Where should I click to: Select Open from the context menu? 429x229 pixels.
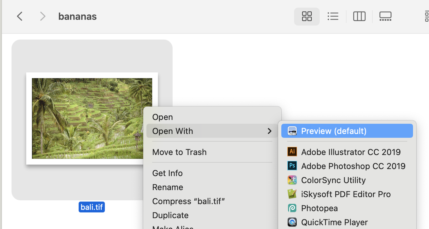pyautogui.click(x=162, y=117)
